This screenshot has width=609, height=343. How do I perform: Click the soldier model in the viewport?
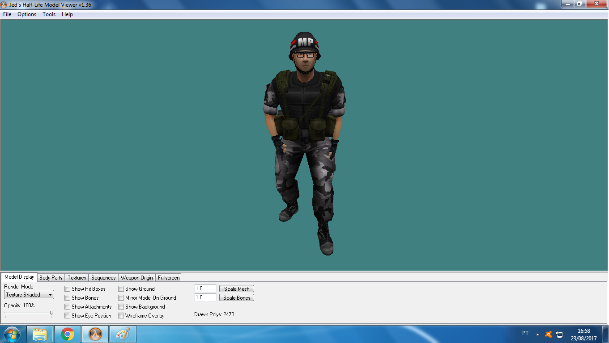304,143
